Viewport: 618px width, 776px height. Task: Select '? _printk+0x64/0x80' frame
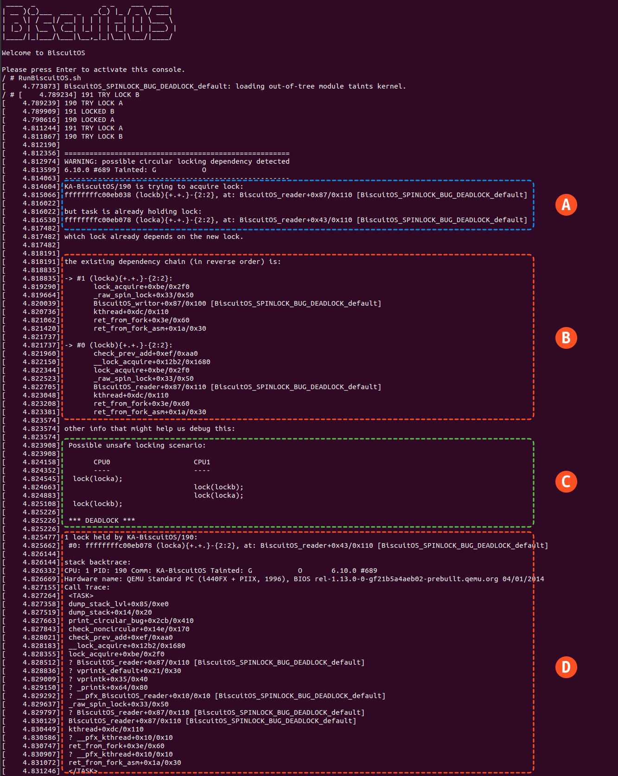click(x=108, y=687)
